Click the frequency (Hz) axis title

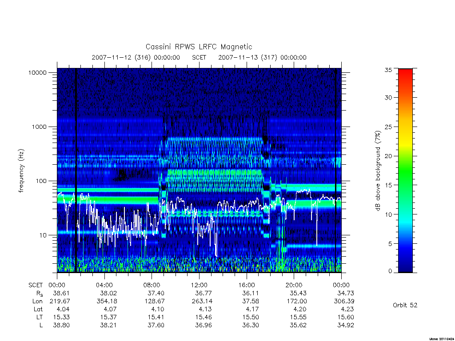pyautogui.click(x=21, y=171)
